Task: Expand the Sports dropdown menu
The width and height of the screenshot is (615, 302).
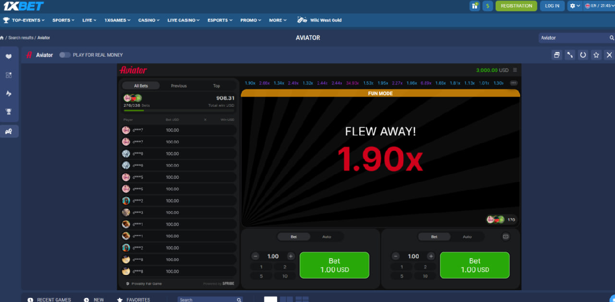Action: [64, 20]
